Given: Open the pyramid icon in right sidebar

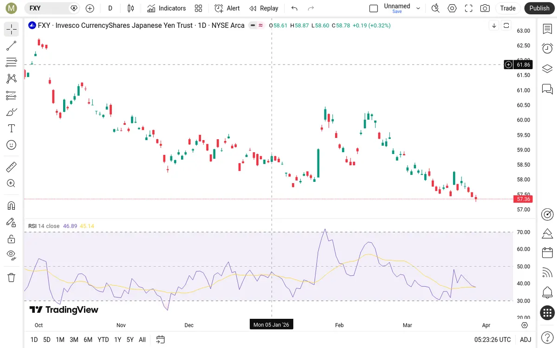Looking at the screenshot, I should [547, 233].
